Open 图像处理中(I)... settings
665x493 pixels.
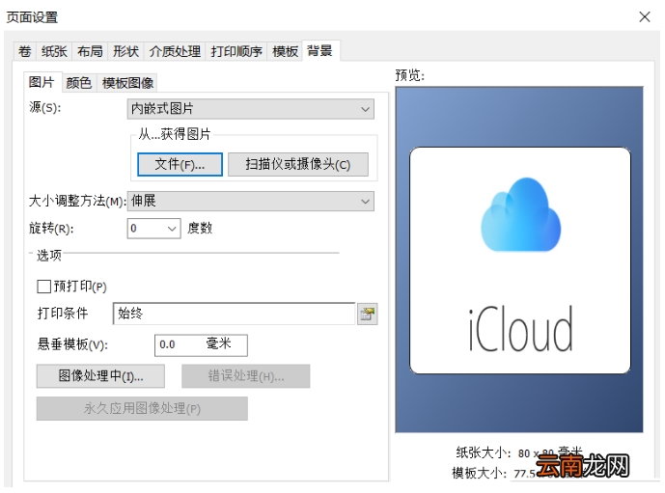pos(100,376)
